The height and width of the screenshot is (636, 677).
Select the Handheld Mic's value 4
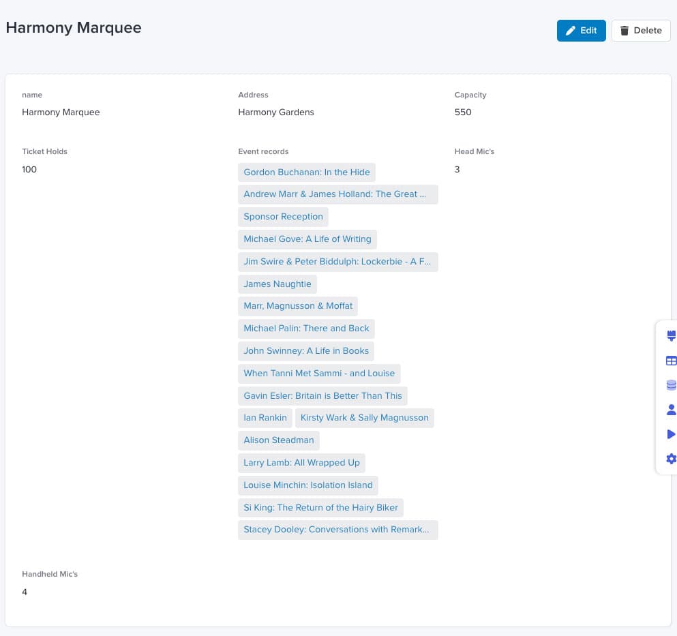[x=25, y=592]
